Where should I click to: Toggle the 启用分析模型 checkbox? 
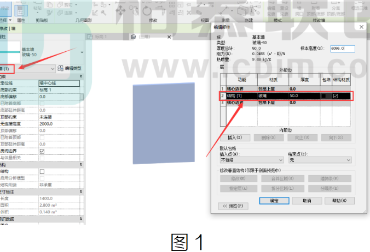42,178
